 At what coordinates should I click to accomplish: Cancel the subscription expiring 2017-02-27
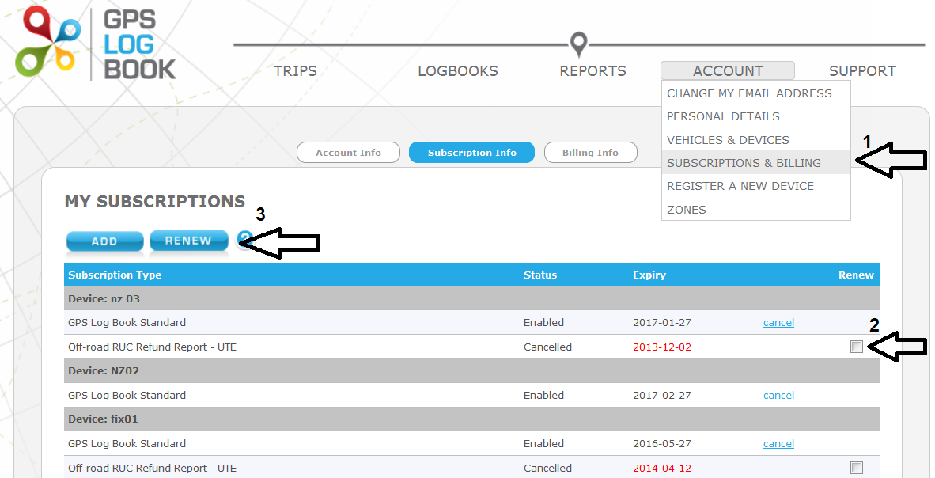tap(778, 395)
